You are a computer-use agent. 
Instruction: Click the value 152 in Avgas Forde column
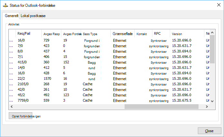pos(66,62)
